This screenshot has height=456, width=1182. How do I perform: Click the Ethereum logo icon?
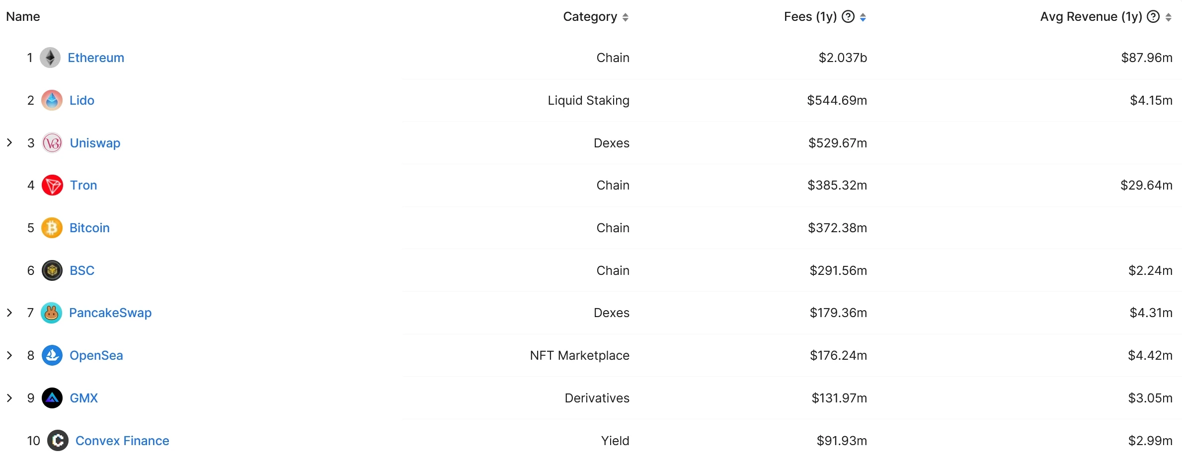point(50,58)
